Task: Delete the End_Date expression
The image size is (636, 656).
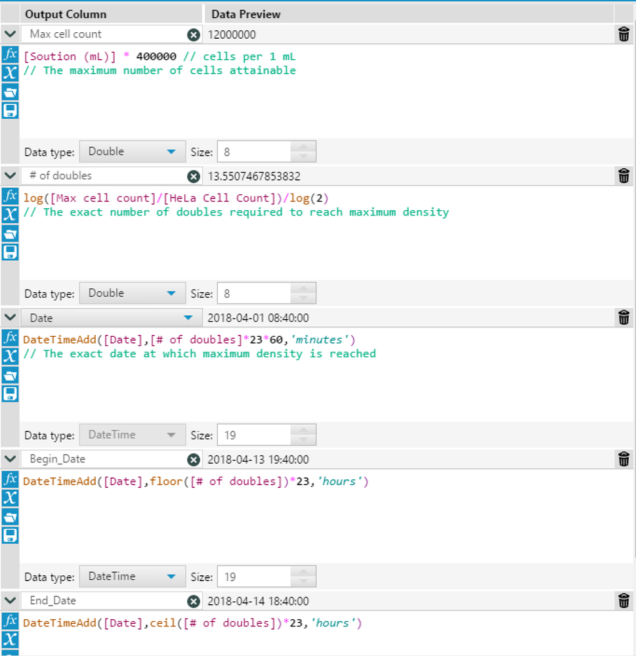Action: [624, 601]
